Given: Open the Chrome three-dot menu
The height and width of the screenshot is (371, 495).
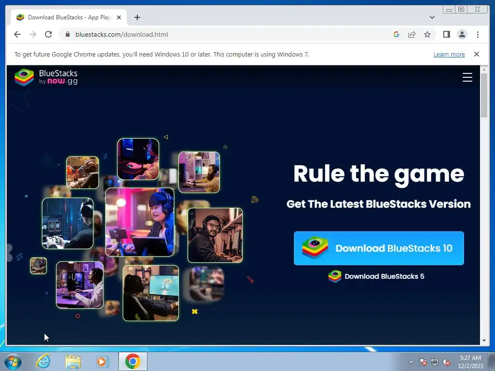Looking at the screenshot, I should (478, 34).
